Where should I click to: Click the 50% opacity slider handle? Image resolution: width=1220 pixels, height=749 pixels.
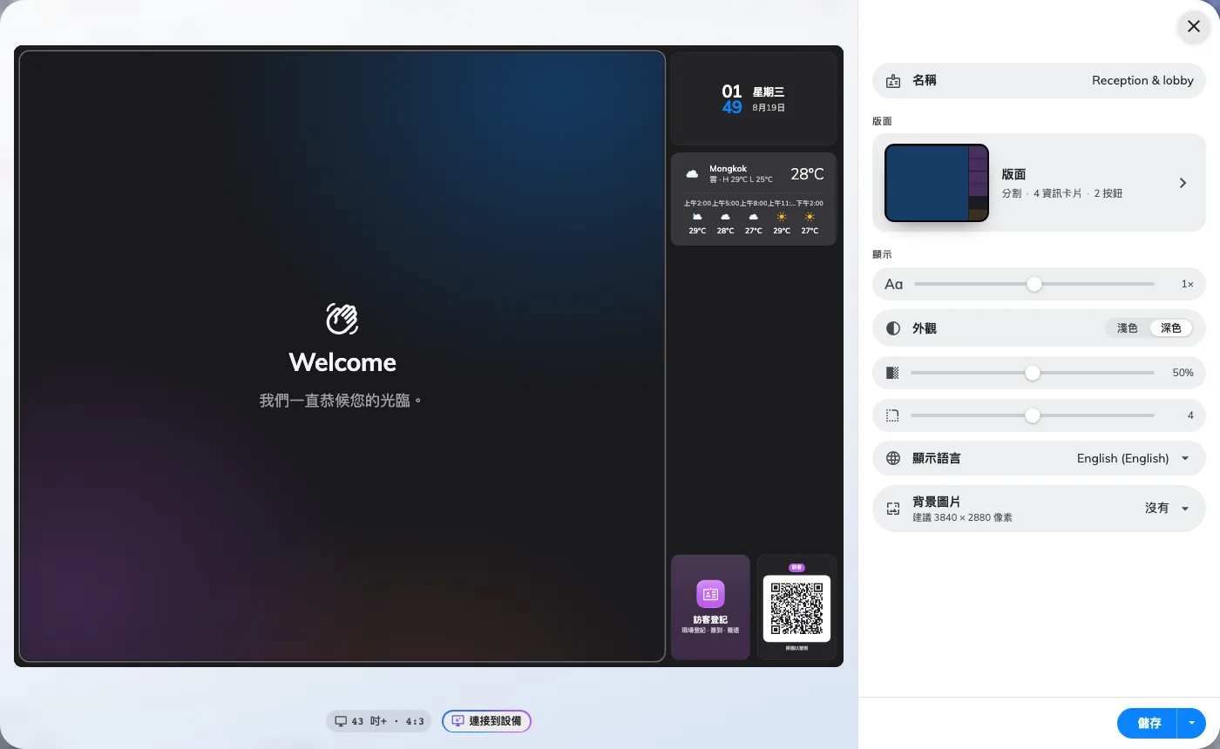[x=1033, y=373]
